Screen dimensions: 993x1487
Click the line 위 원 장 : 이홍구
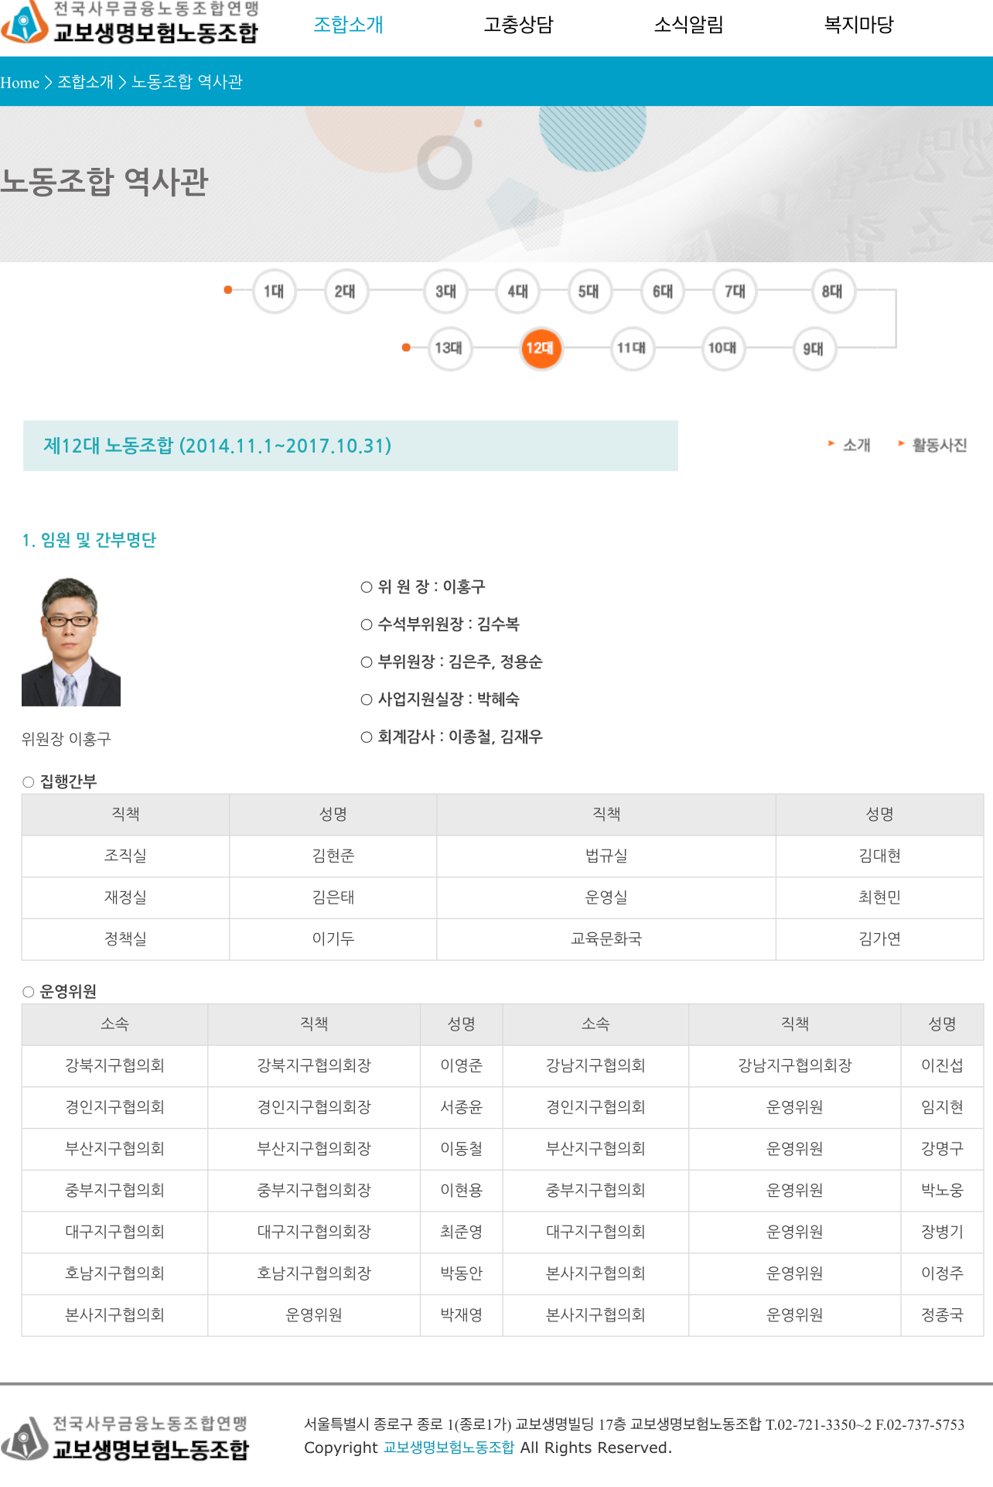(423, 586)
